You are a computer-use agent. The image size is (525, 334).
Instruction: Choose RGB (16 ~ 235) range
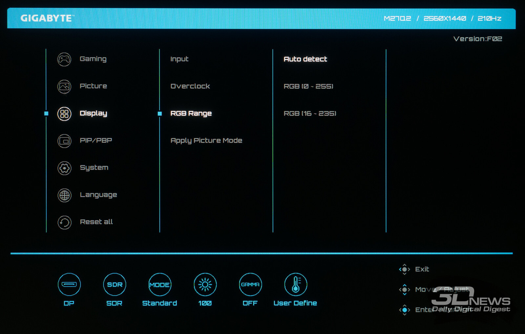(310, 113)
